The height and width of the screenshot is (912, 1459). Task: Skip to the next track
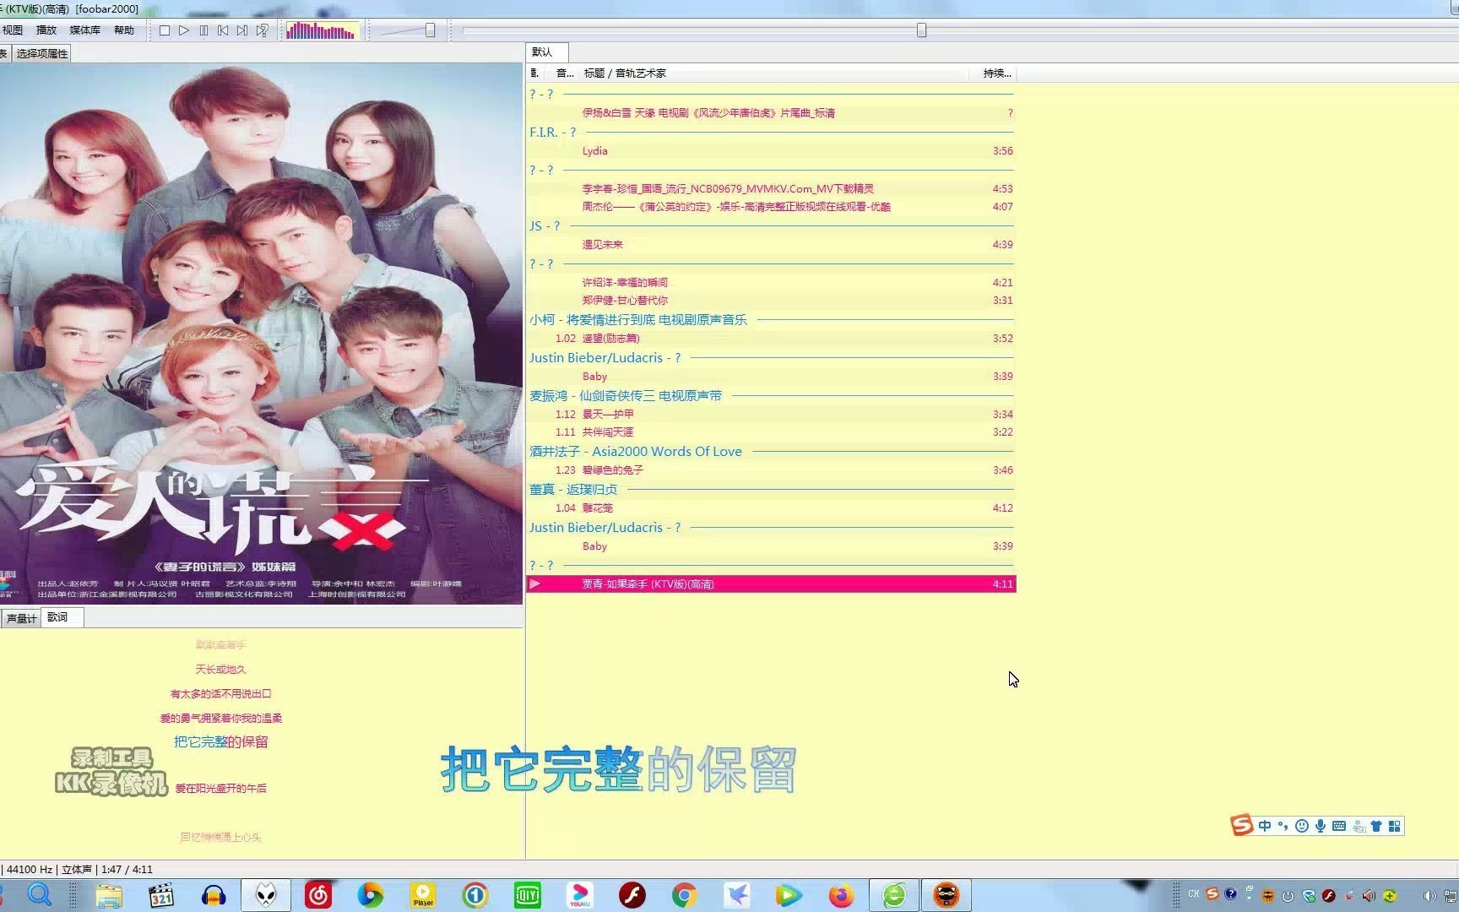tap(242, 30)
